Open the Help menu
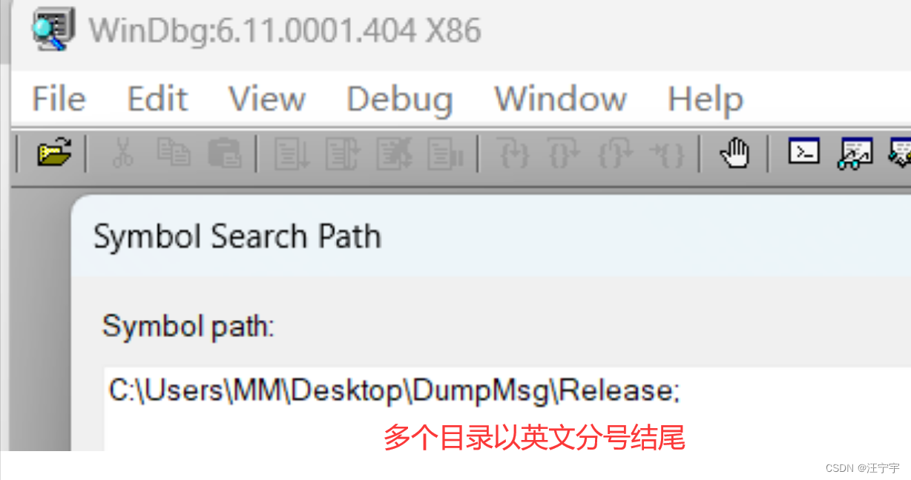911x480 pixels. [x=706, y=99]
